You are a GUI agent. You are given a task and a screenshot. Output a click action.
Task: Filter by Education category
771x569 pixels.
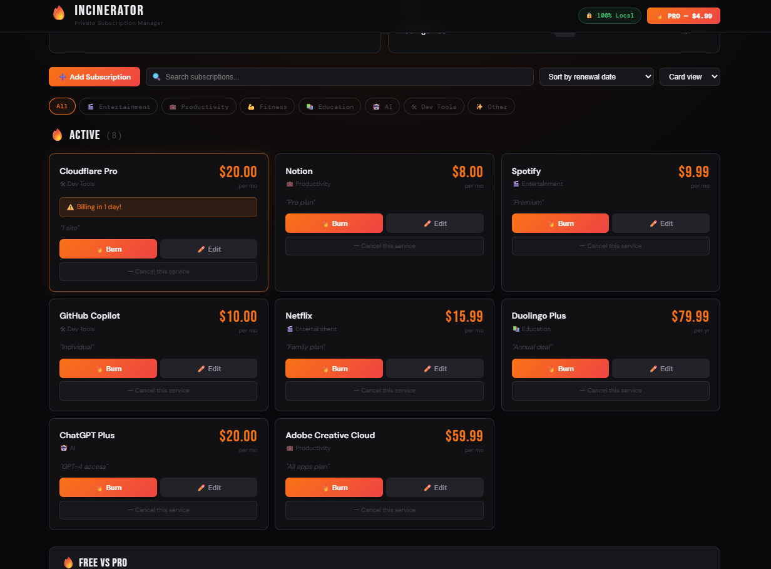pos(330,106)
